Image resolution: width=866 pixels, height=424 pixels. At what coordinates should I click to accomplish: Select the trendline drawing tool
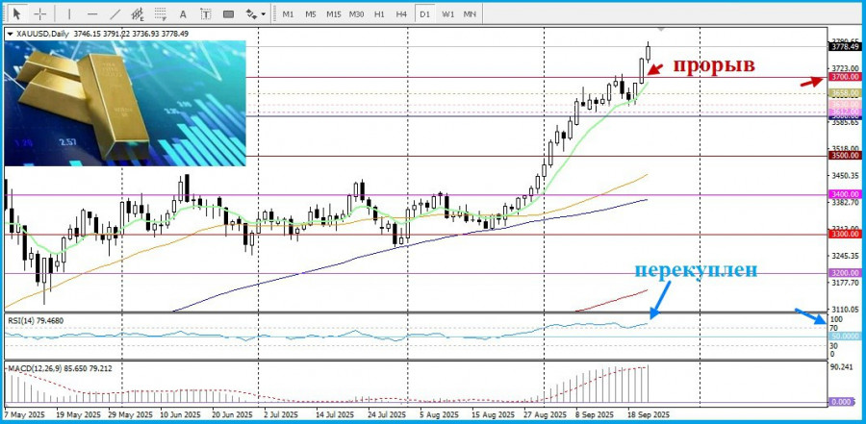(x=115, y=13)
